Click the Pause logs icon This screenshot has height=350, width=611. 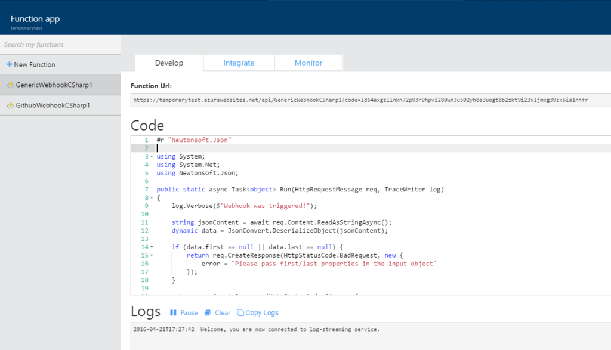coord(173,312)
